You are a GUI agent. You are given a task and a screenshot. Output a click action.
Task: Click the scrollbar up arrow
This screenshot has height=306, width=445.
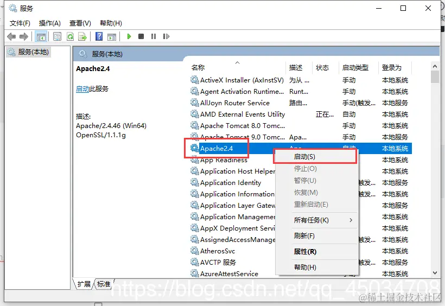coord(435,66)
